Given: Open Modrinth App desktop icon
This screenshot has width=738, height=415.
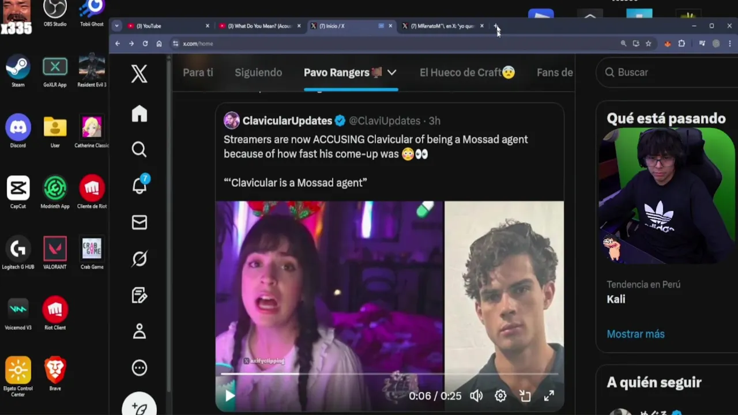Looking at the screenshot, I should [x=55, y=193].
